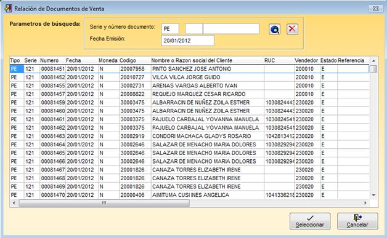Select AIMITUMA CUSI INES ANGELICA row
The height and width of the screenshot is (238, 387).
190,195
